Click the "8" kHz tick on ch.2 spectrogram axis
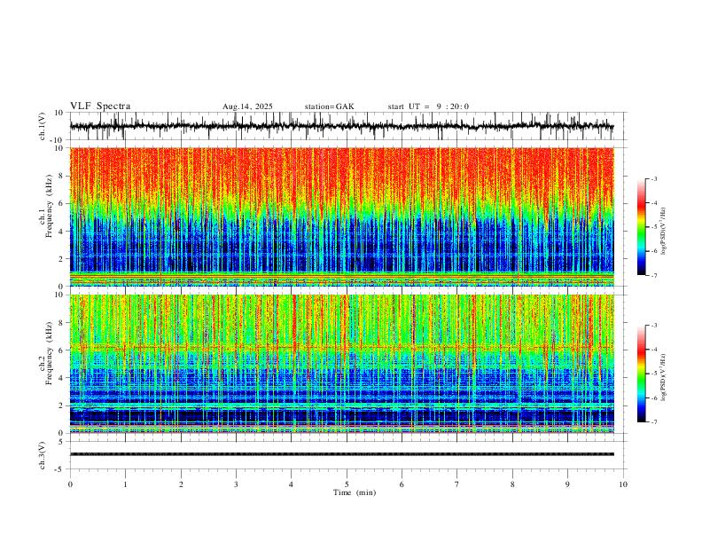The width and height of the screenshot is (702, 543). (61, 323)
